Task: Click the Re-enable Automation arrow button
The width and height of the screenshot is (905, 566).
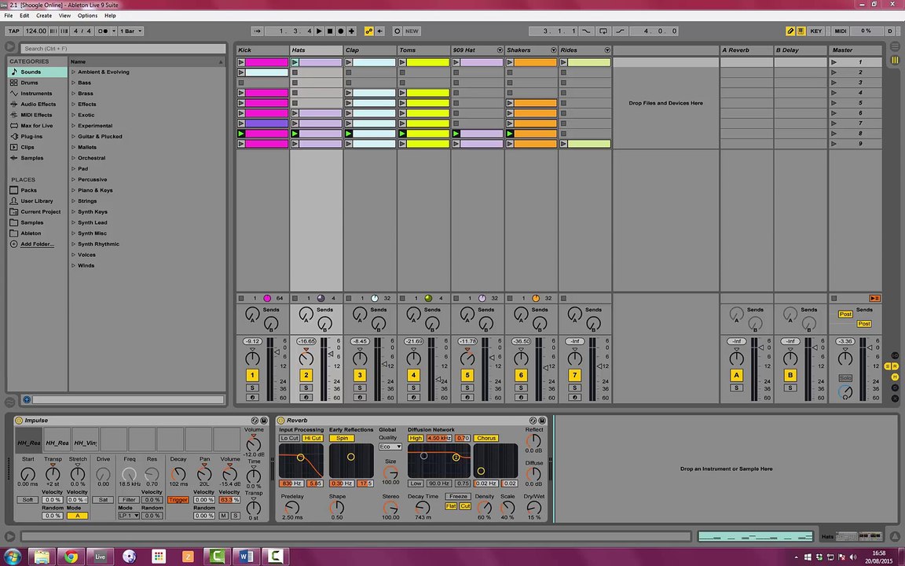Action: click(379, 31)
